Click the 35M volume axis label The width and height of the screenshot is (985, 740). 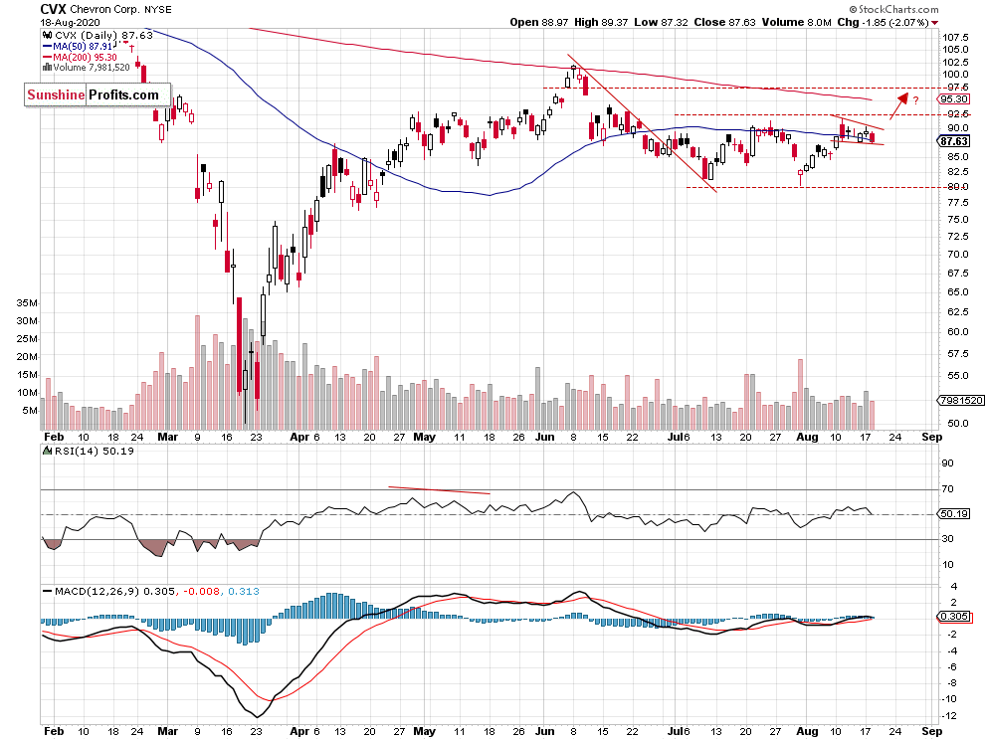[x=27, y=303]
